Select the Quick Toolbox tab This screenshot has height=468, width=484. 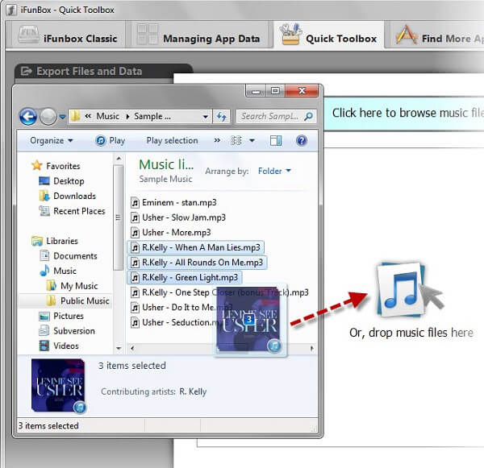click(329, 35)
